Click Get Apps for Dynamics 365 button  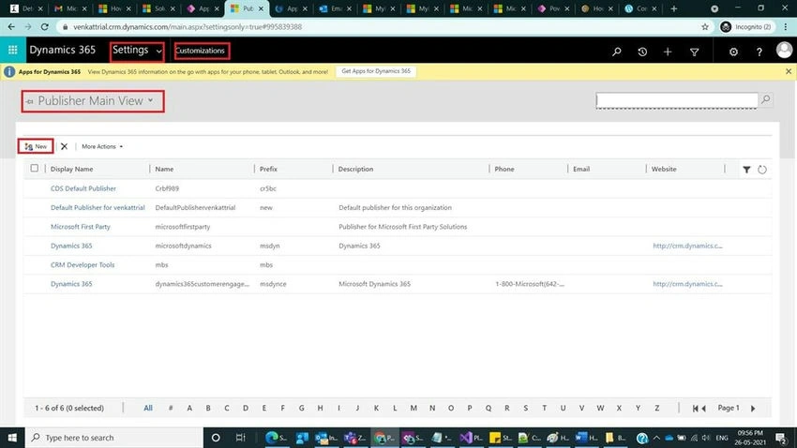pyautogui.click(x=376, y=71)
